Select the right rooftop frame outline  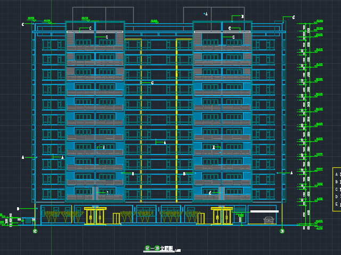(214, 19)
